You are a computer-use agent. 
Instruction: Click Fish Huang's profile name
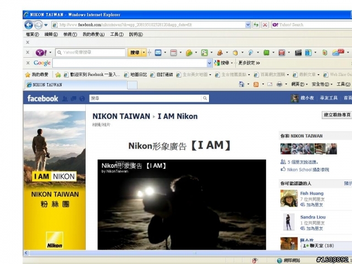tap(312, 193)
